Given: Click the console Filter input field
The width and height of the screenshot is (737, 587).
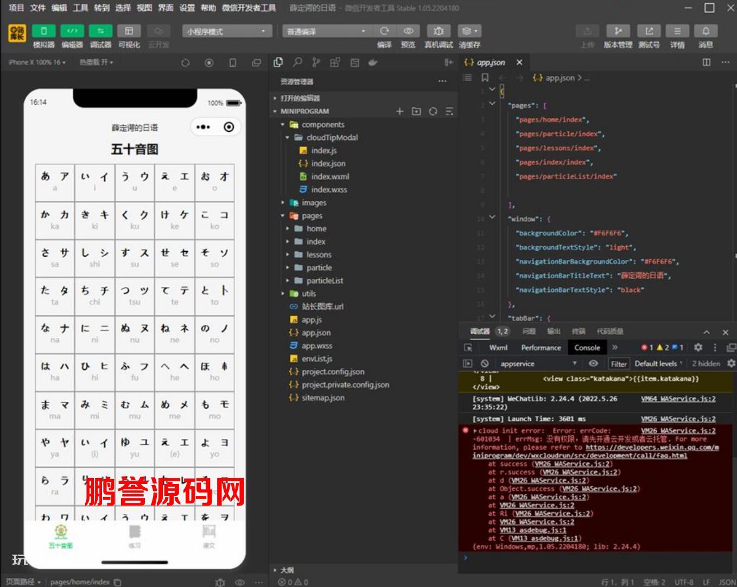Looking at the screenshot, I should pos(619,364).
